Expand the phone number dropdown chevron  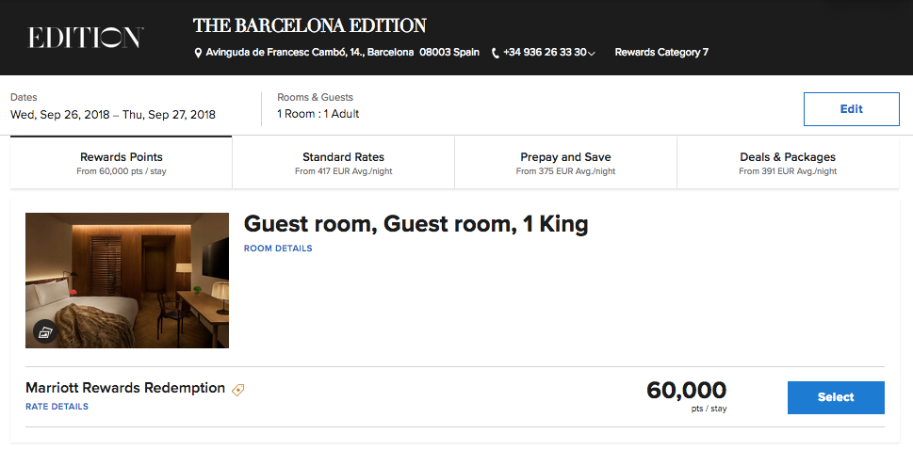tap(592, 54)
